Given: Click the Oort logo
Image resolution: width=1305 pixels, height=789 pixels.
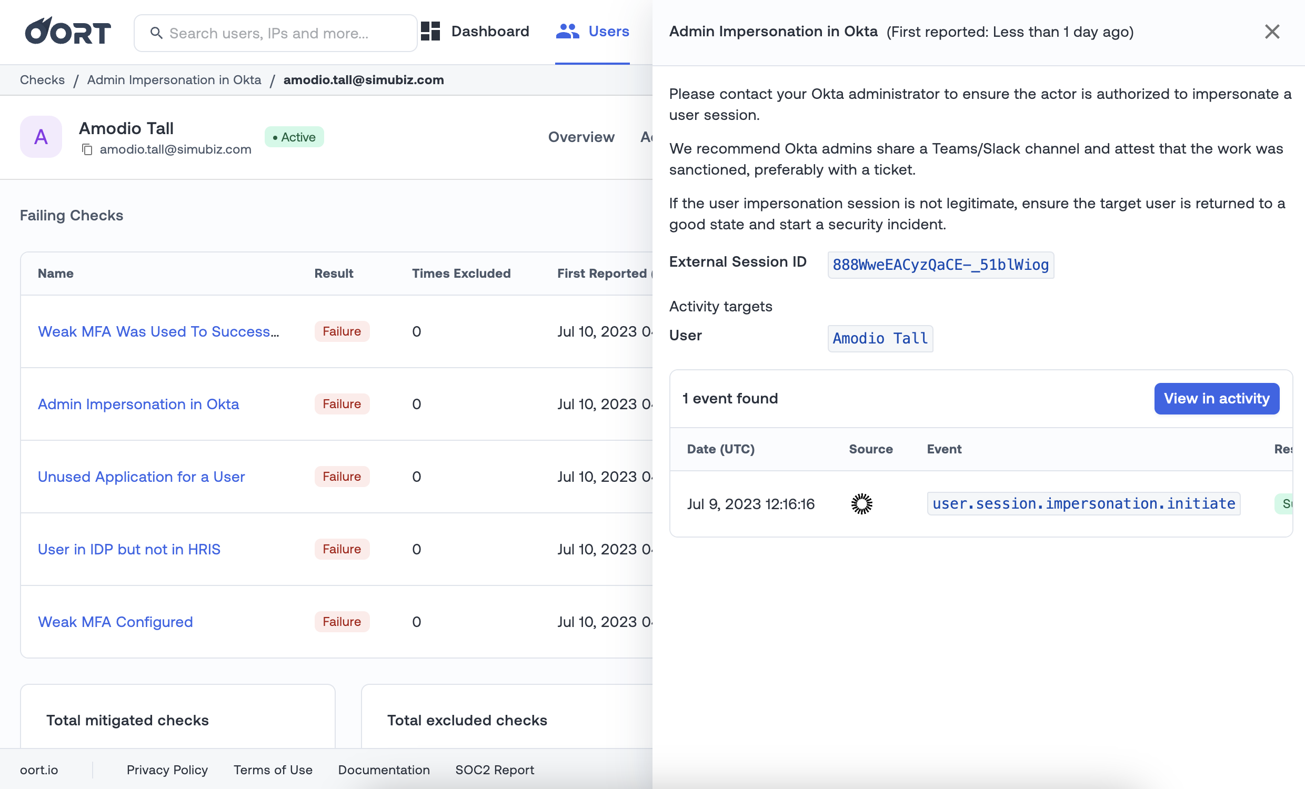Looking at the screenshot, I should (68, 32).
